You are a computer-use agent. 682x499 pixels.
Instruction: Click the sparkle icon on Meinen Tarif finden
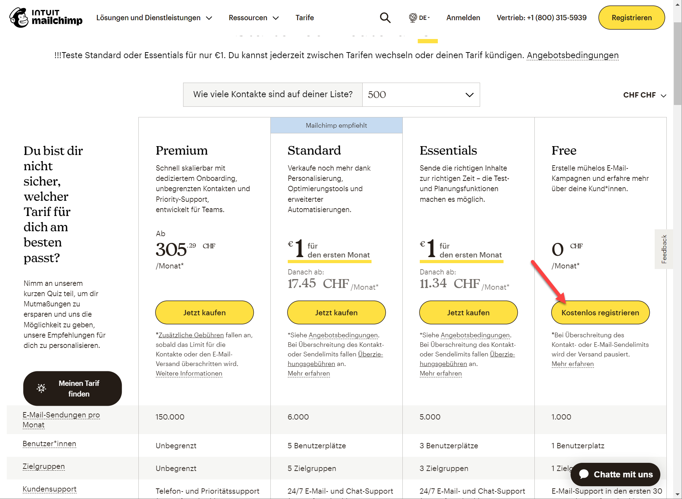click(42, 388)
